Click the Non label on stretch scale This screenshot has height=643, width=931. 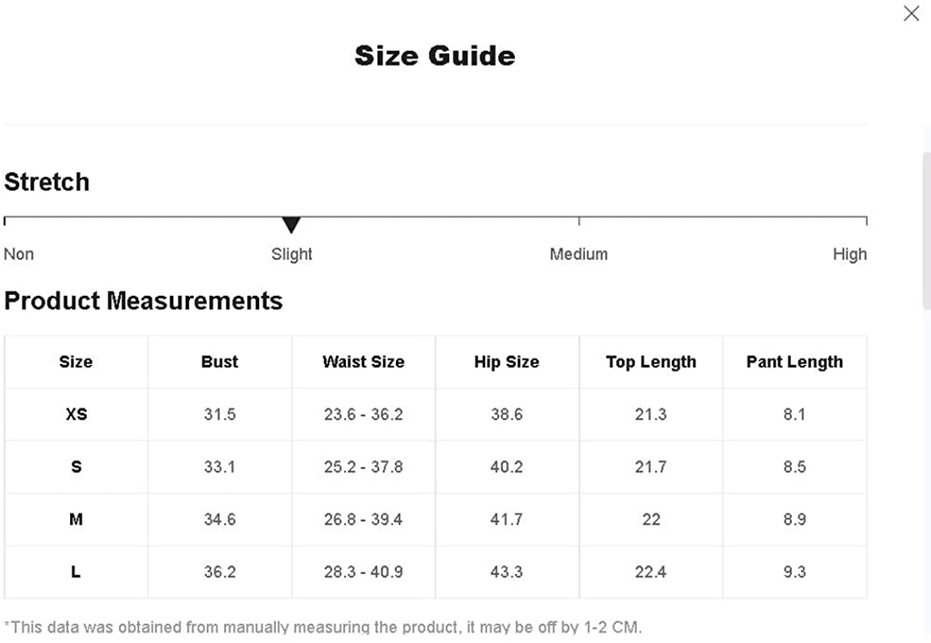coord(19,254)
